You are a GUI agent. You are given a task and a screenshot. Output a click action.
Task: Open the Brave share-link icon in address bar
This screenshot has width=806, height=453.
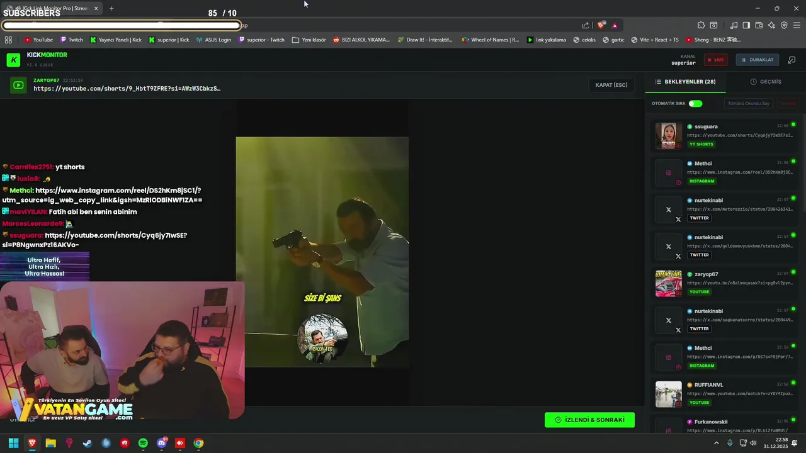coord(586,25)
